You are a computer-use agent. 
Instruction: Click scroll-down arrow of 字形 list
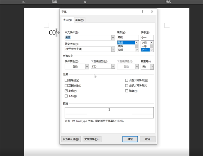tap(137, 50)
